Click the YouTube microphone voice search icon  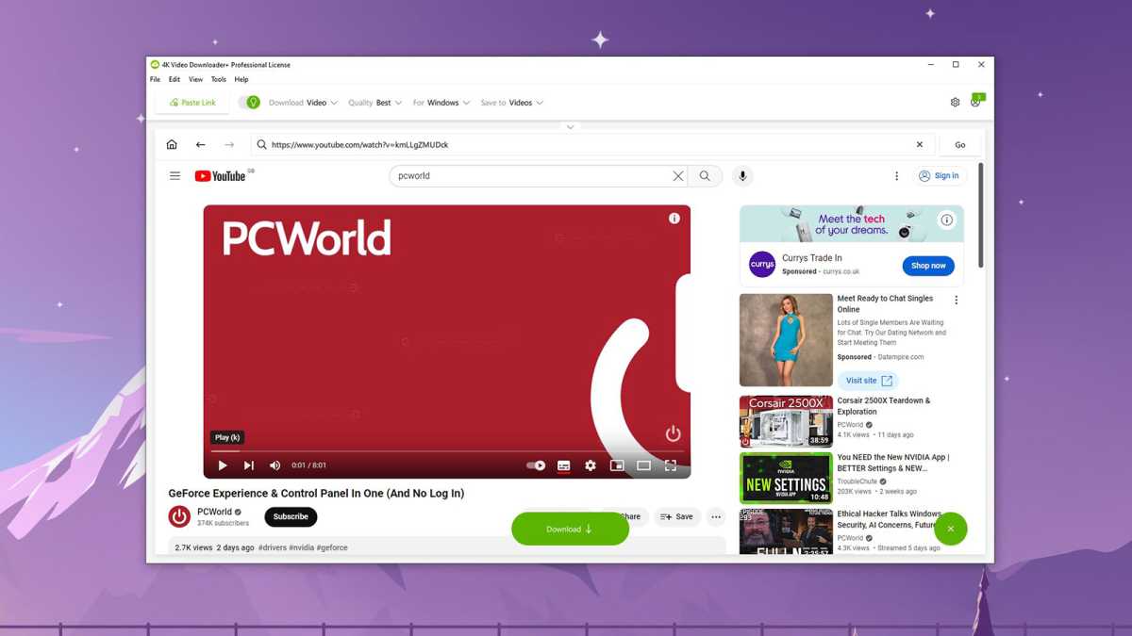742,176
